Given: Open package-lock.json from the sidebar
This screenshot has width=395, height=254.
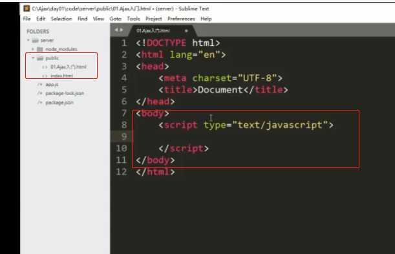Looking at the screenshot, I should 65,94.
